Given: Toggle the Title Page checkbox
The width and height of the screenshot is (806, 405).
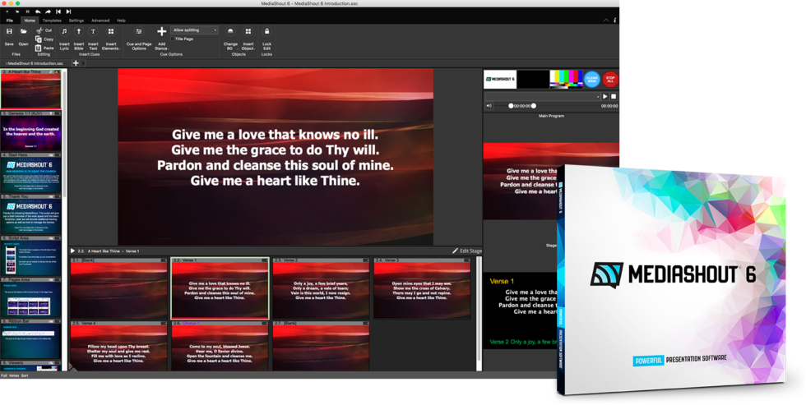Looking at the screenshot, I should [x=173, y=39].
